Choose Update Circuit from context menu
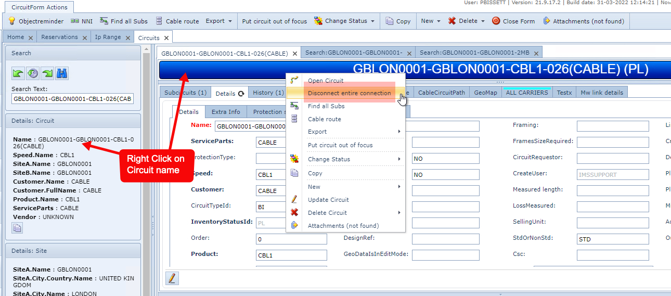Screen dimensions: 671x296 [328, 200]
